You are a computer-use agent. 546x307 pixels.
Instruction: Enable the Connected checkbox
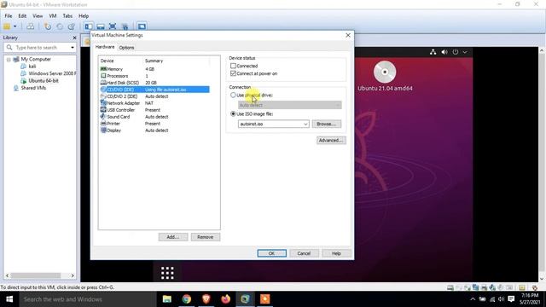click(233, 66)
